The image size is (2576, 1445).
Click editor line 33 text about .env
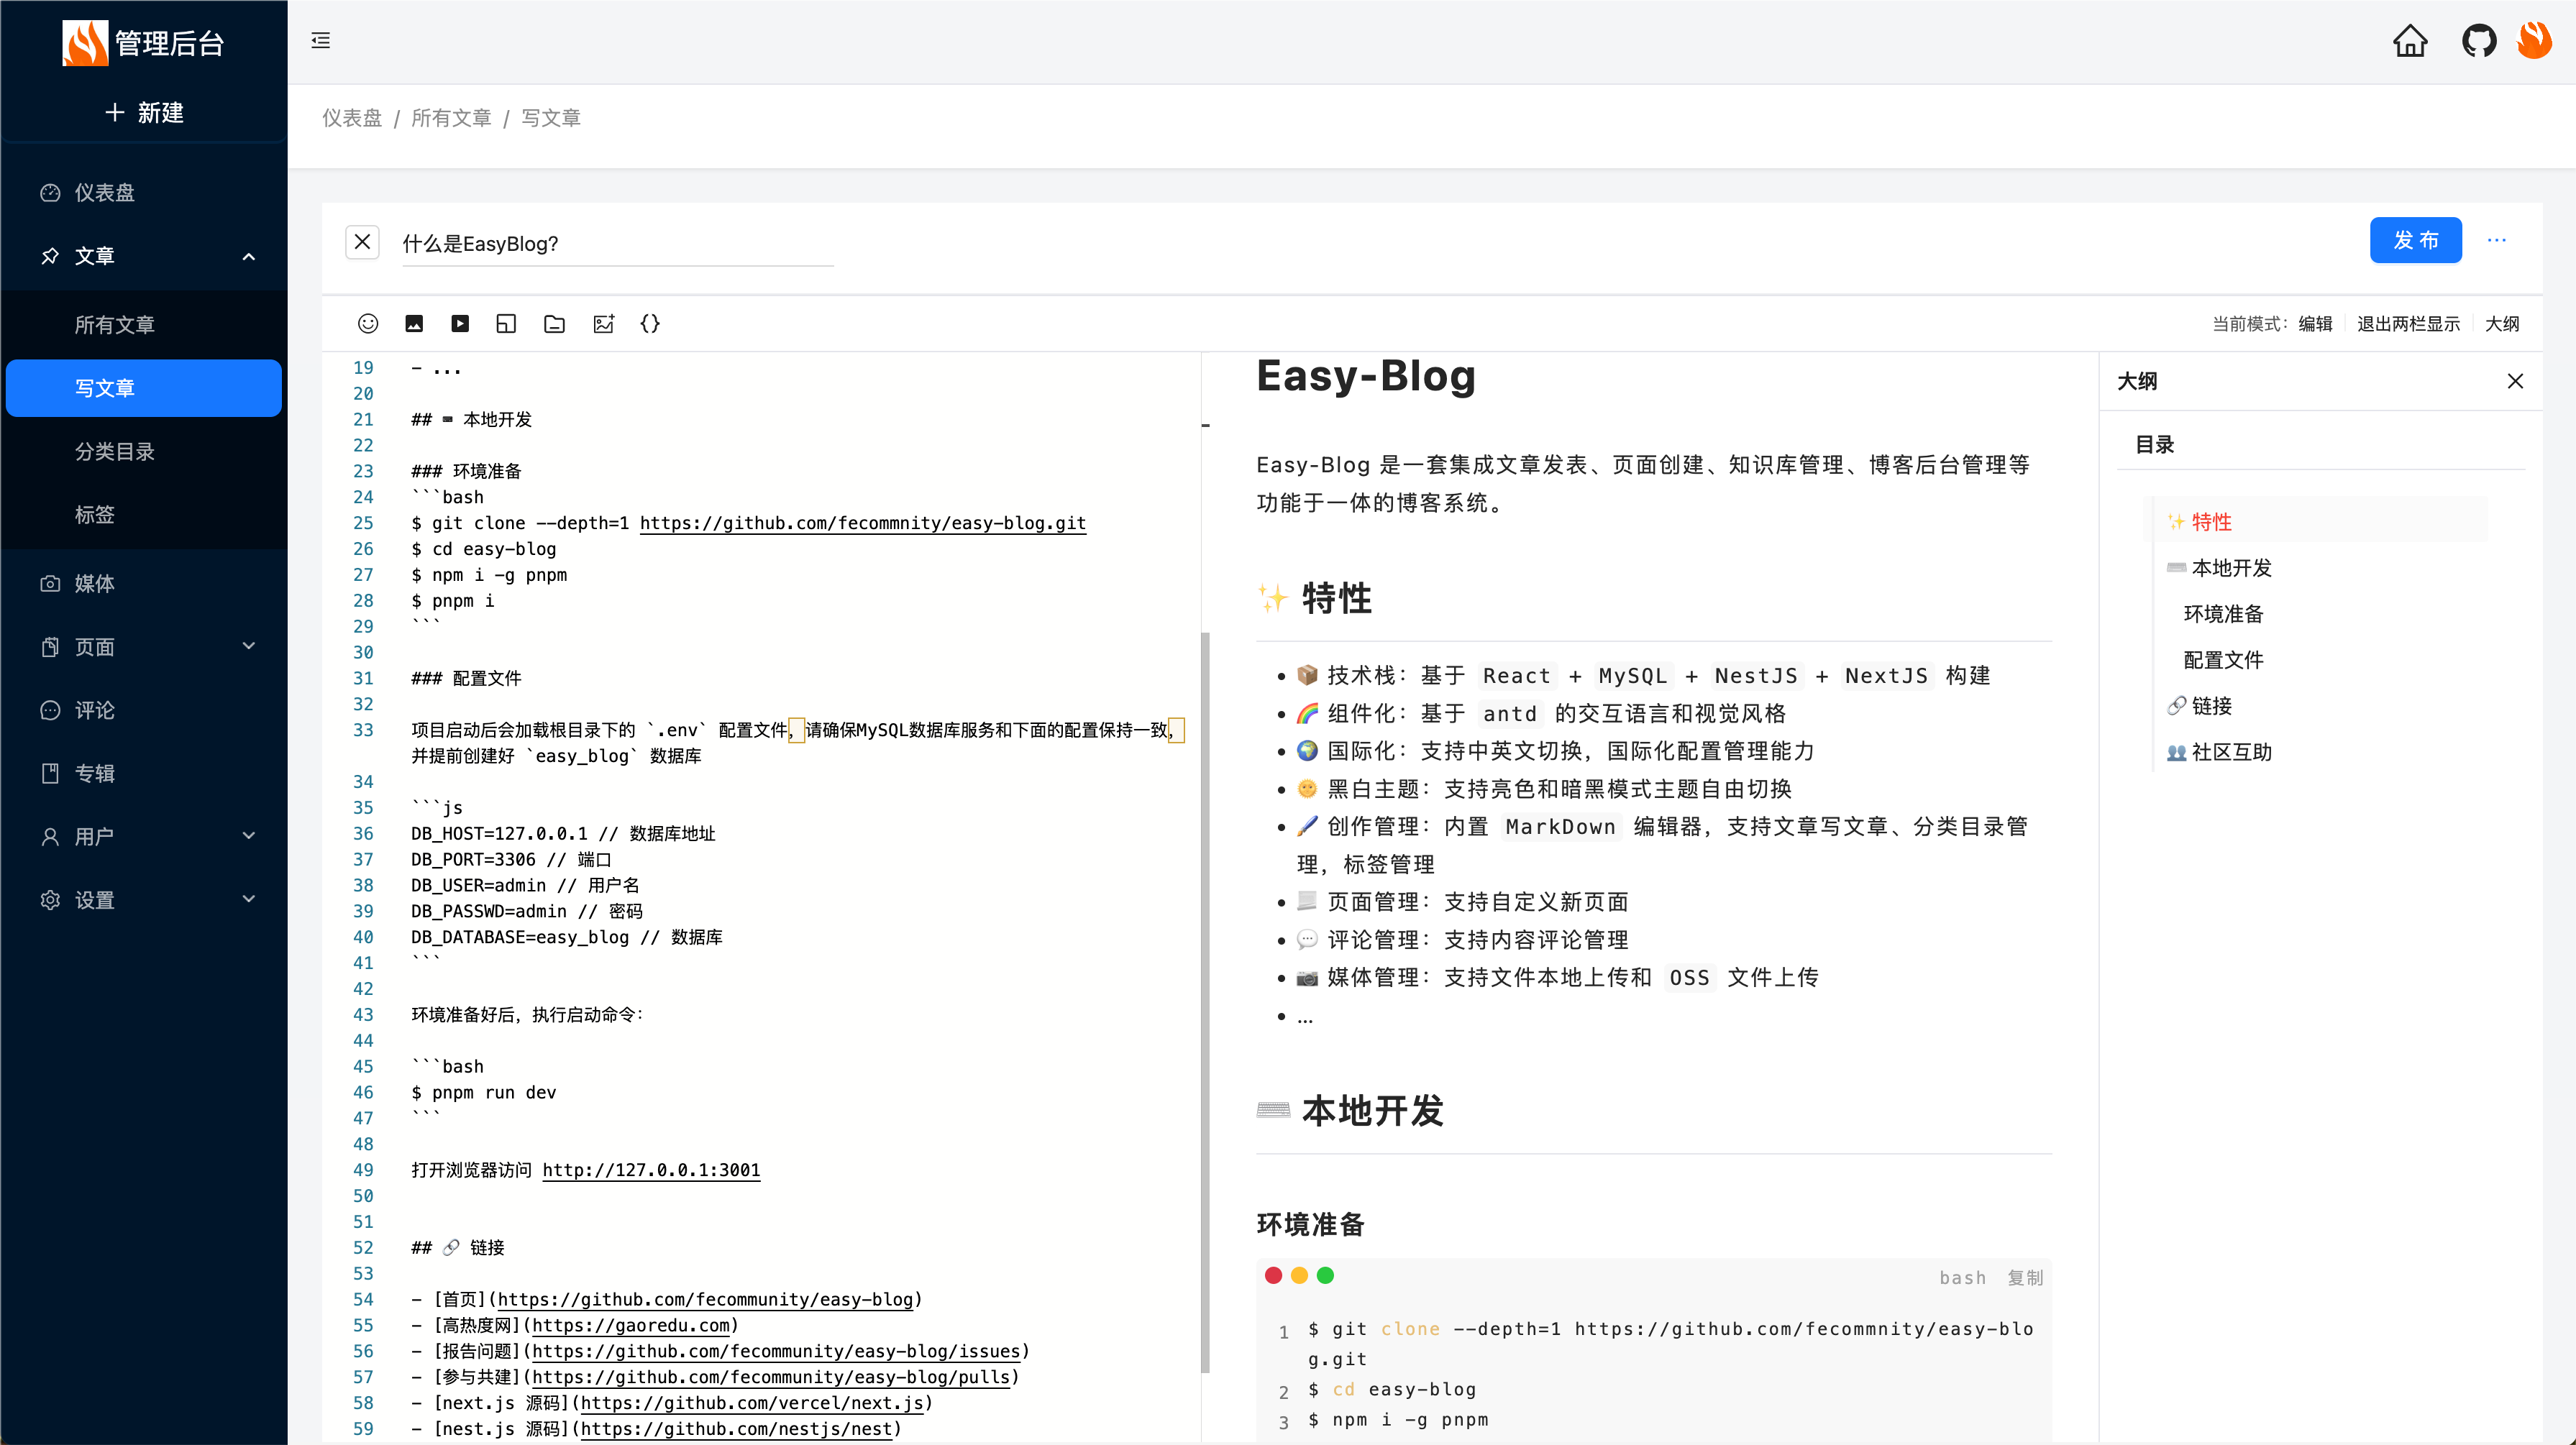click(797, 743)
